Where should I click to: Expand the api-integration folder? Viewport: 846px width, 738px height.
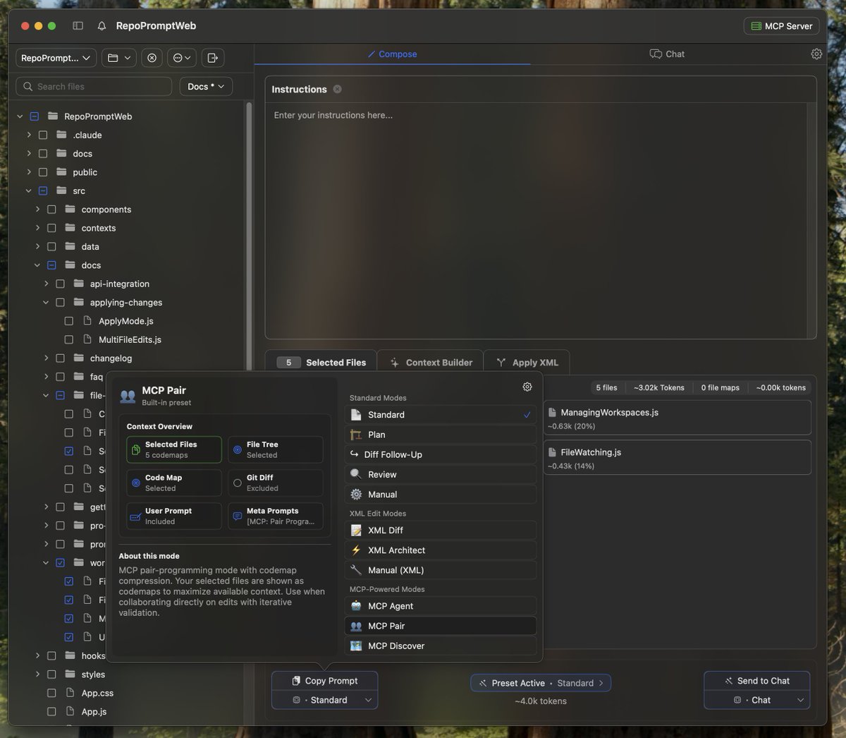click(x=46, y=284)
